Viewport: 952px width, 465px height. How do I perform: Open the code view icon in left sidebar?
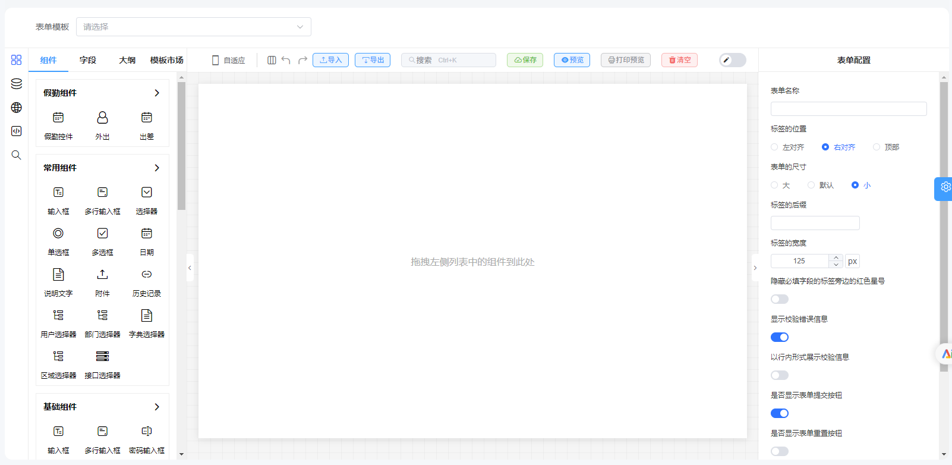(17, 131)
